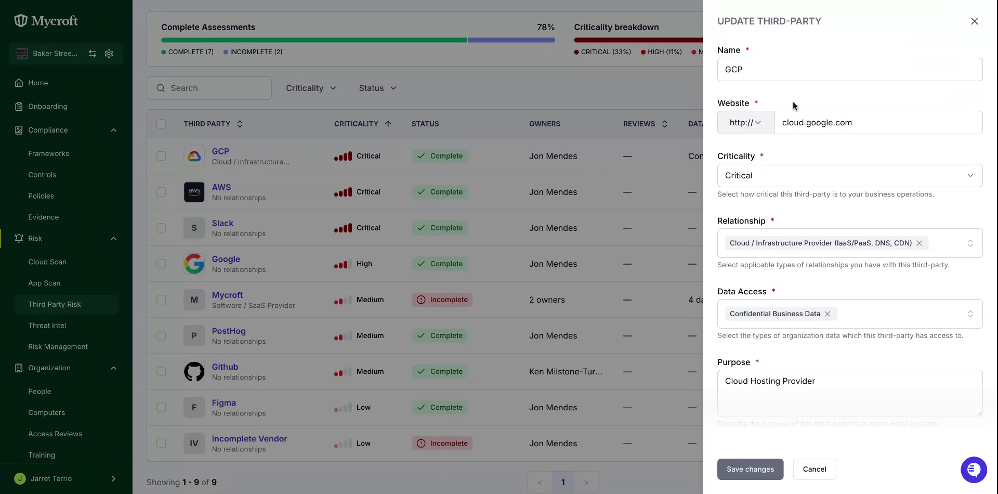Click the Github vendor logo
The image size is (998, 494).
(194, 371)
